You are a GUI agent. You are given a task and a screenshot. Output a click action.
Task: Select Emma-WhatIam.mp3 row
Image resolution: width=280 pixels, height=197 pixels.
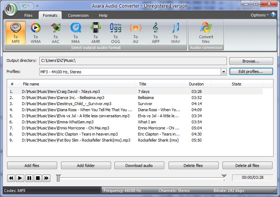136,122
